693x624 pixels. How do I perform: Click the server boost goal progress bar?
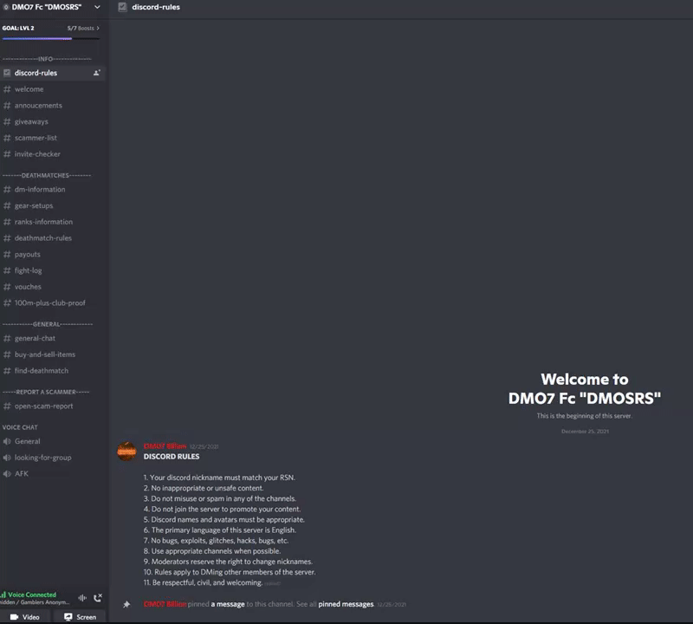(51, 39)
